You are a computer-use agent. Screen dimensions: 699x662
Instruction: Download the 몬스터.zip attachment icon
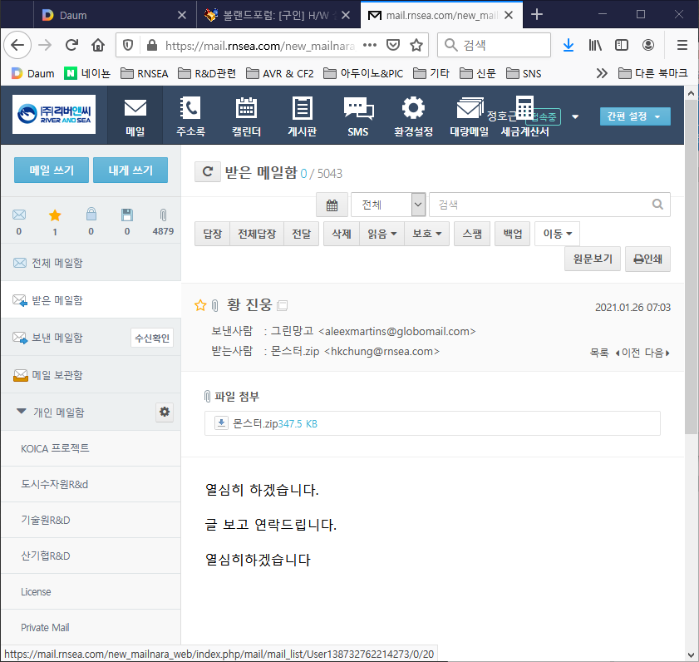[x=221, y=423]
